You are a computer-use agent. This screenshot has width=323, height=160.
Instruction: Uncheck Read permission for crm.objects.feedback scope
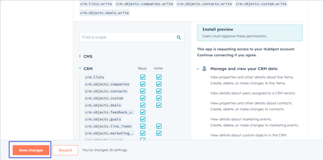143,112
